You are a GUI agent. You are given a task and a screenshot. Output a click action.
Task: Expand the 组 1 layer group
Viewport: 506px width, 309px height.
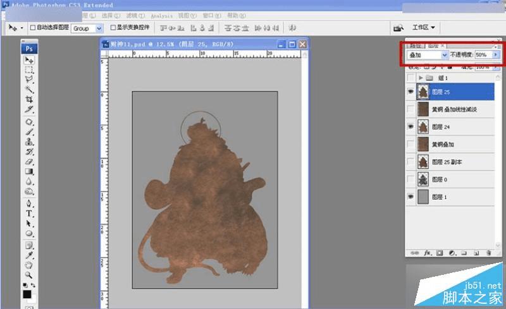pos(422,78)
